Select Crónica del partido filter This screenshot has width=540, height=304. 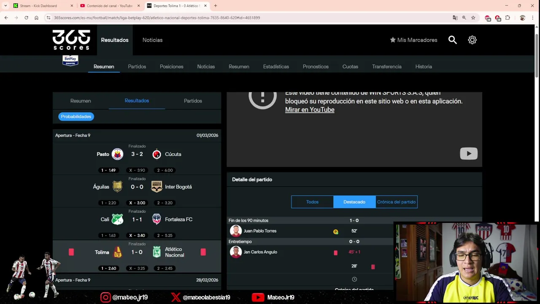397,202
